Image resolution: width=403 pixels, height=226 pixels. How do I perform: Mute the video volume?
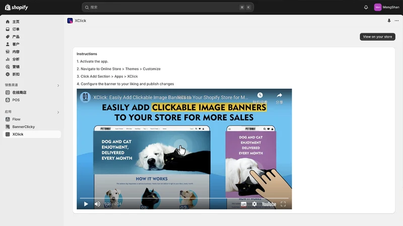97,204
